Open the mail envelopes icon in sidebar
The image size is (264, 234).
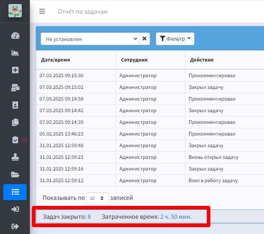[x=15, y=88]
